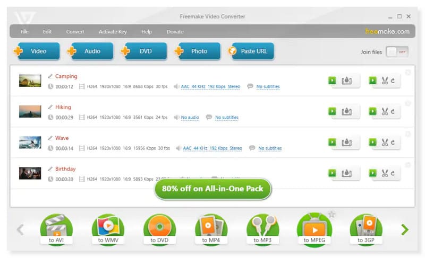Click the 80% off All-in-One Pack banner
The image size is (425, 258).
tap(212, 189)
